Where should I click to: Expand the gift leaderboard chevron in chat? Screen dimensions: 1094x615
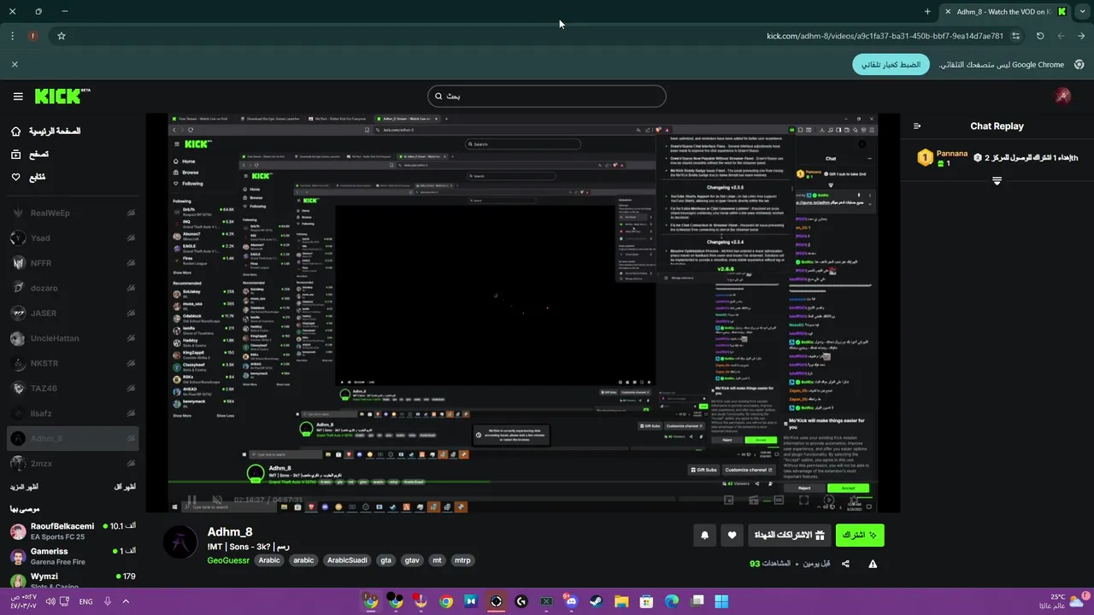[x=997, y=180]
